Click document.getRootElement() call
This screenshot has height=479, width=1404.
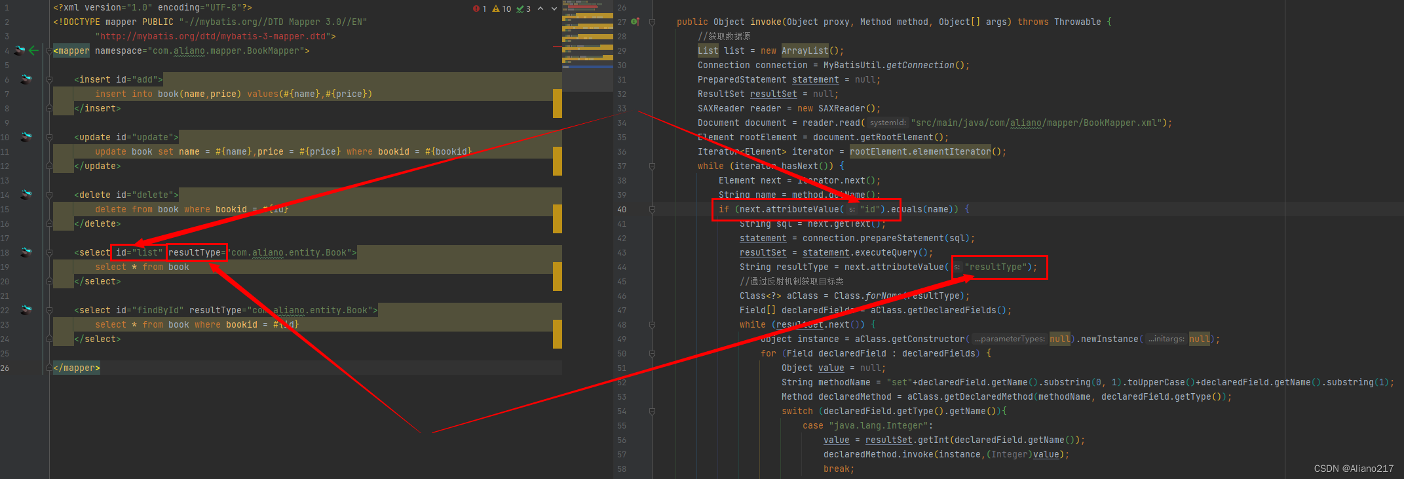coord(881,137)
